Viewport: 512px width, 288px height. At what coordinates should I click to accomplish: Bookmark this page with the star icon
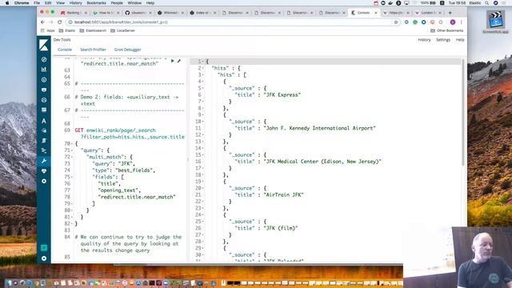click(396, 22)
